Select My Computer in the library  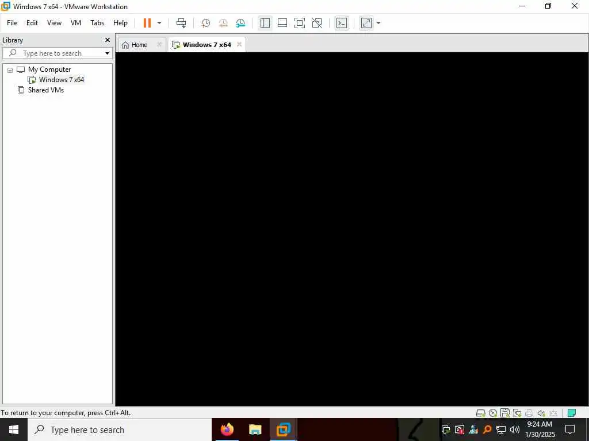[49, 69]
